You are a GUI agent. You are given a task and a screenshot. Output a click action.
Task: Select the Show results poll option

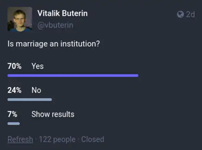click(x=41, y=118)
